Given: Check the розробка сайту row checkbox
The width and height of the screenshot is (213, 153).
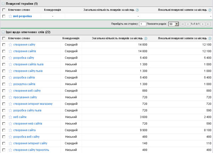Looking at the screenshot, I should point(4,58).
